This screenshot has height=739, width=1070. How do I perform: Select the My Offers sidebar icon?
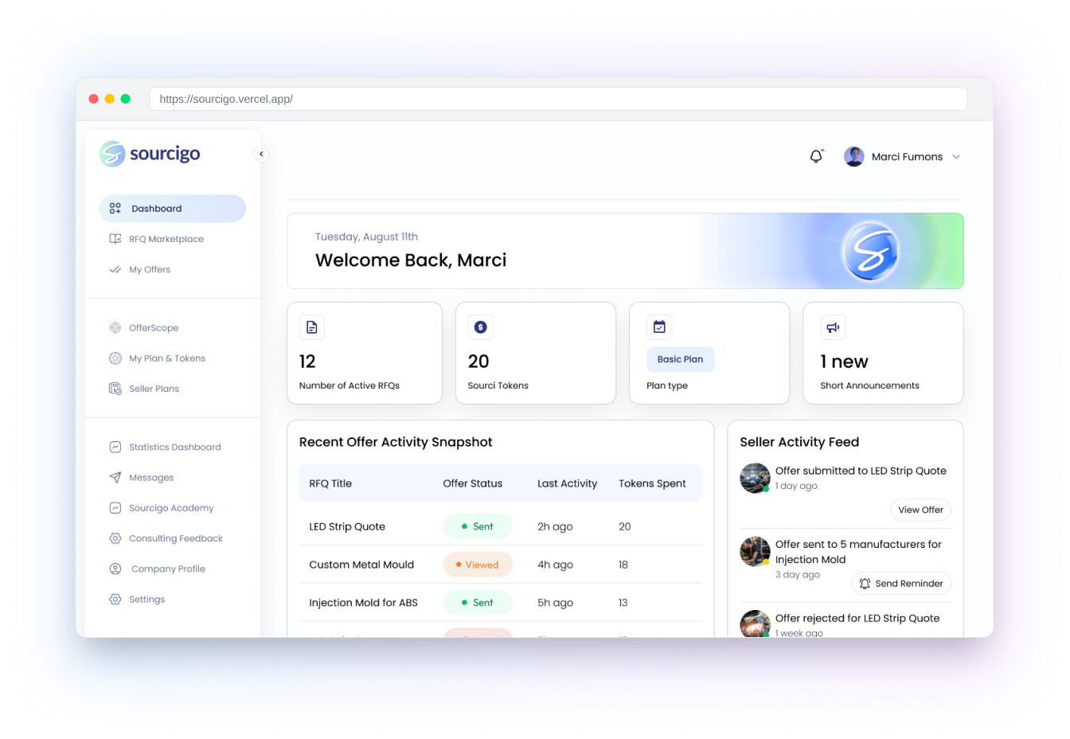(115, 269)
